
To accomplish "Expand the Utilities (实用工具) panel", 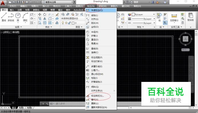I will coord(177,27).
